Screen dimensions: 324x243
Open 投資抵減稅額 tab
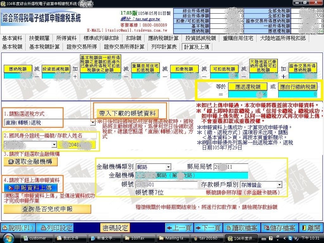201,38
